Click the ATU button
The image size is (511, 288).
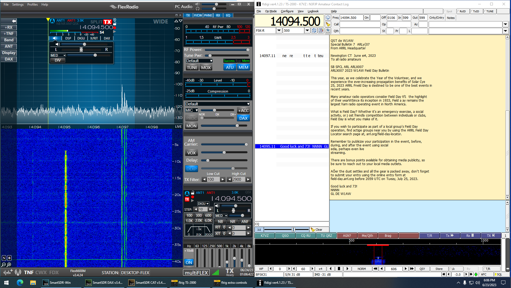pyautogui.click(x=230, y=67)
